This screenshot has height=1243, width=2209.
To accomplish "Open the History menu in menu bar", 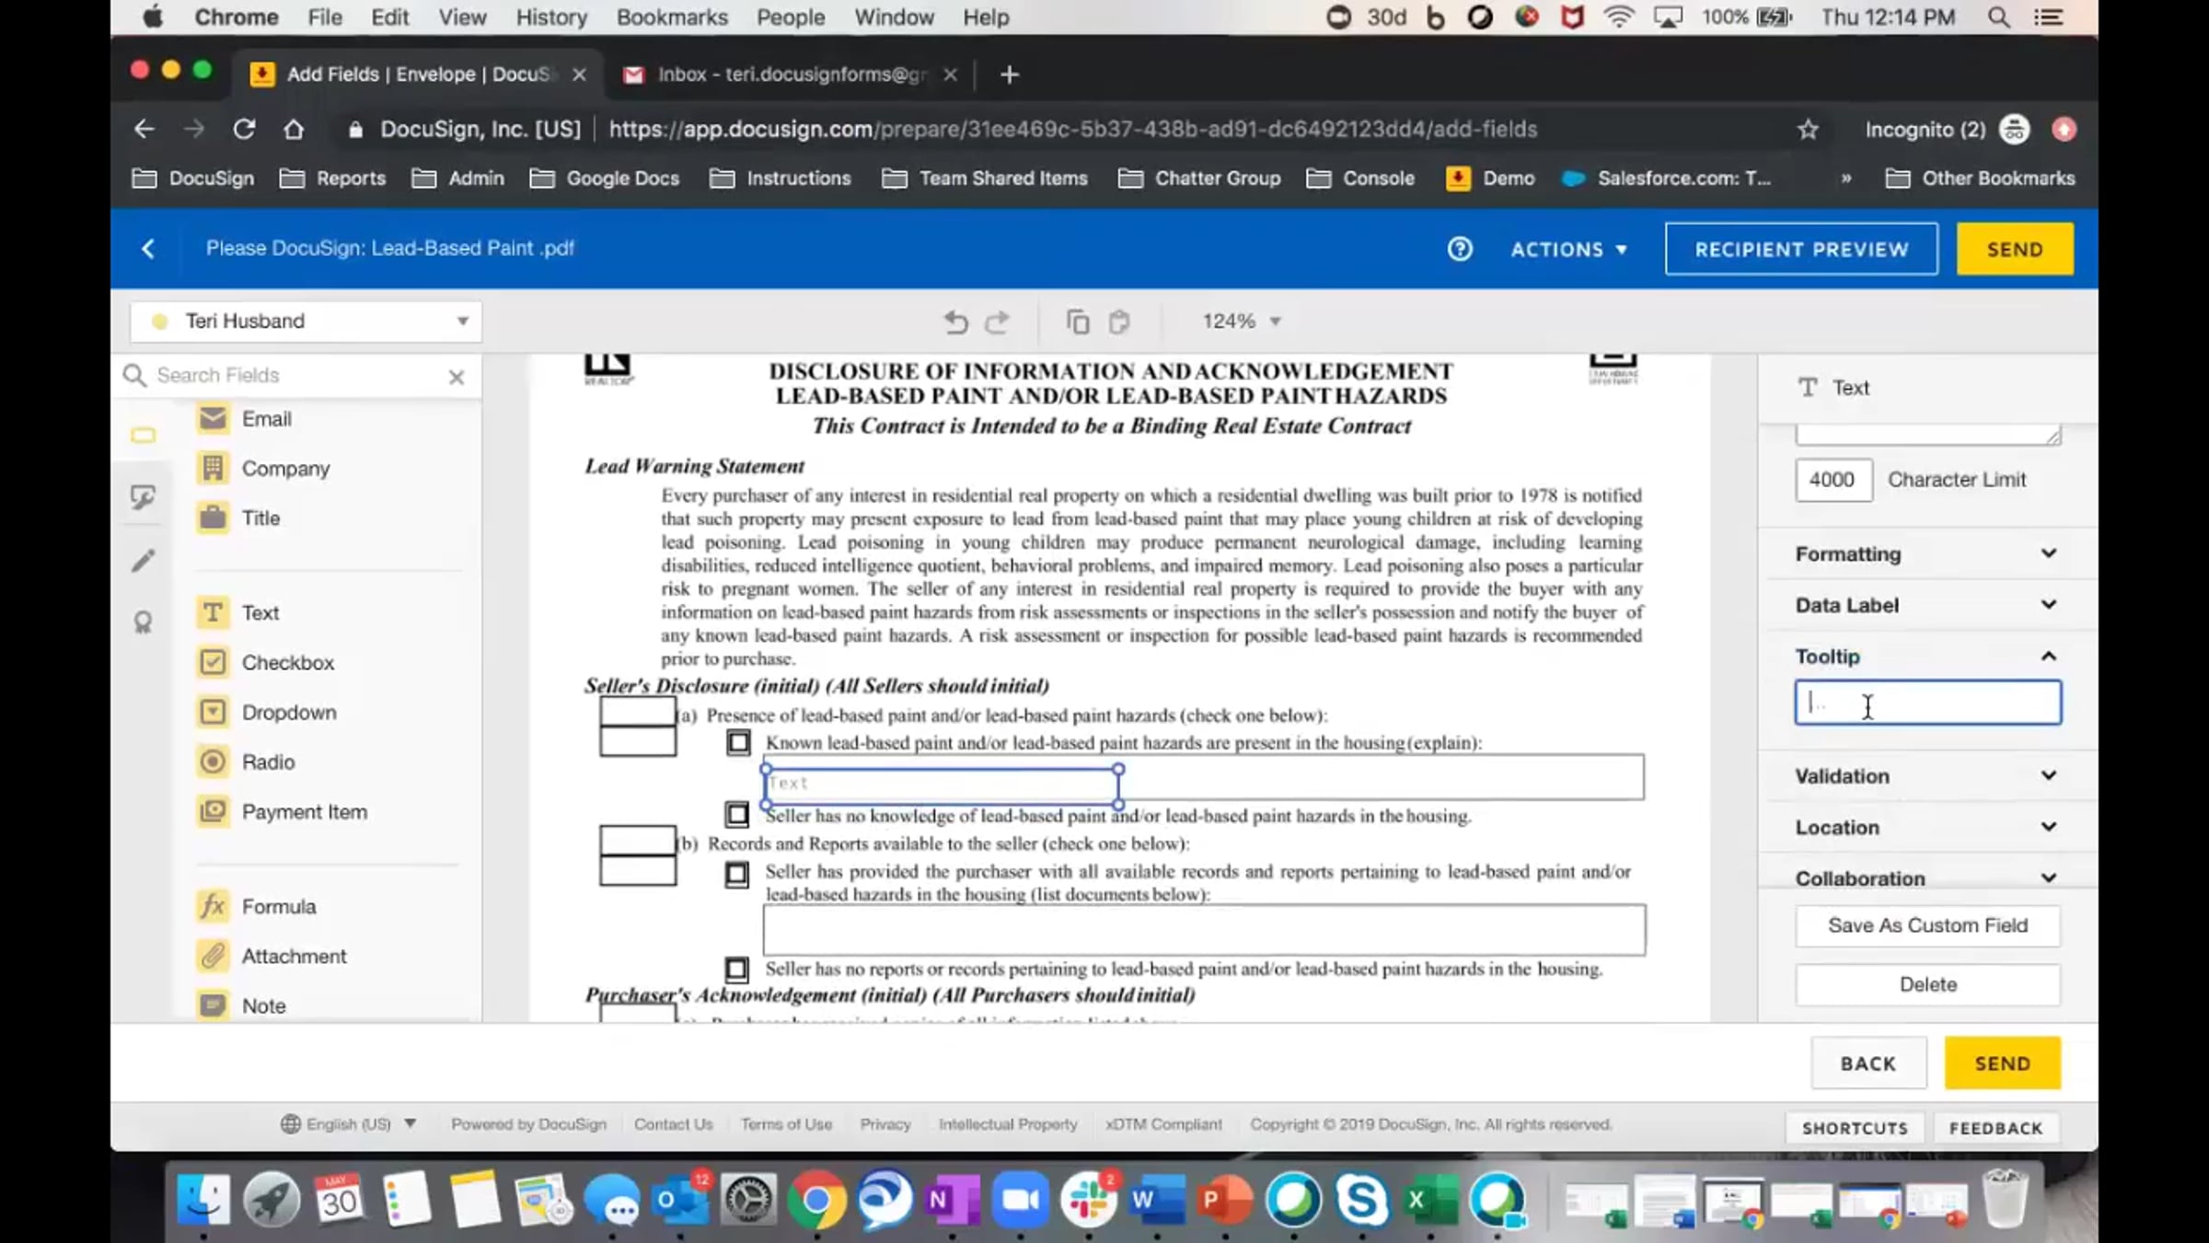I will (550, 17).
